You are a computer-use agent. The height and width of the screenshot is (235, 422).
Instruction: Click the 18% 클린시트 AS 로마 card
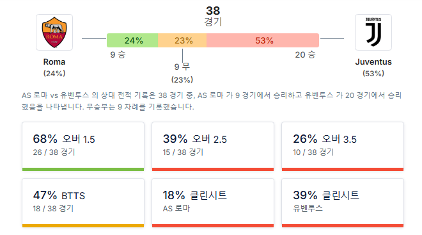coord(213,202)
